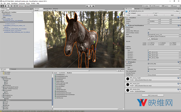Pick object for Mesh field
The image size is (181, 112).
pos(180,35)
